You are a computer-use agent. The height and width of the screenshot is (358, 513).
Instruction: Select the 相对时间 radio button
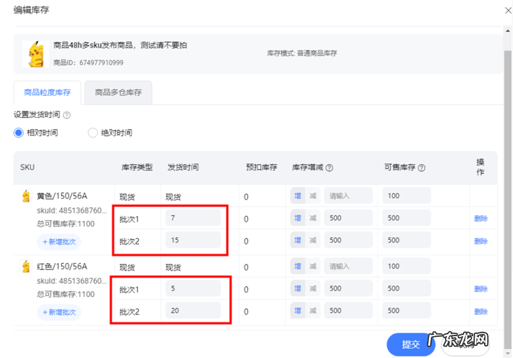(19, 133)
